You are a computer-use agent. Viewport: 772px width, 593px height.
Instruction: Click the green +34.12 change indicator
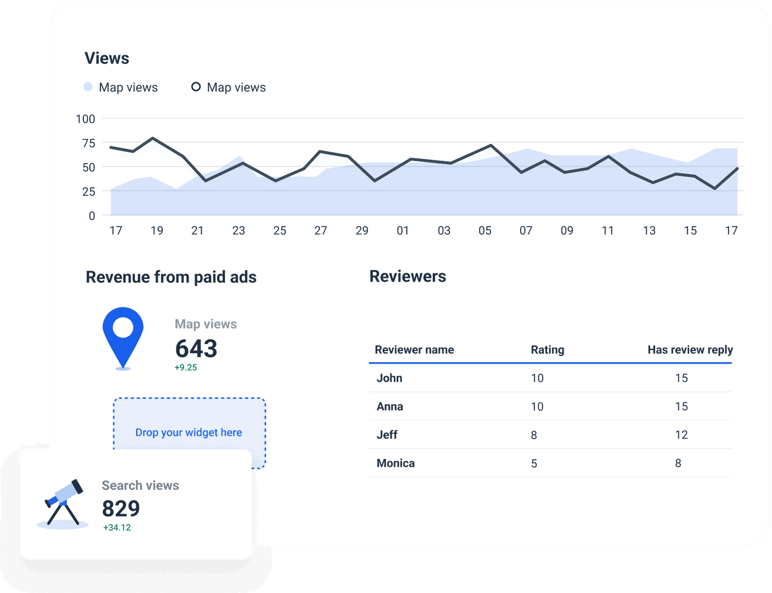click(117, 527)
